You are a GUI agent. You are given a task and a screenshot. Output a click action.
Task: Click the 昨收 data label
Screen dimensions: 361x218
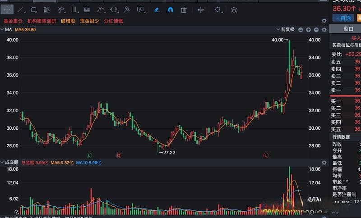tap(337, 145)
